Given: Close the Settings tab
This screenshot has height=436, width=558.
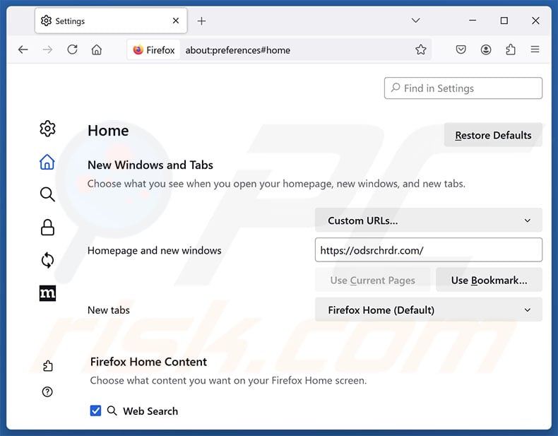Looking at the screenshot, I should (176, 20).
